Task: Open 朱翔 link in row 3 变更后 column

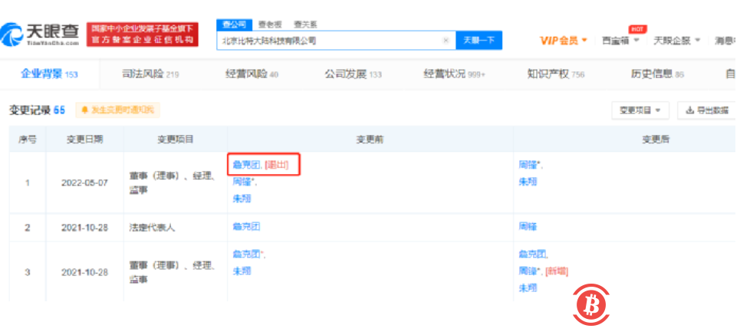Action: click(x=528, y=287)
